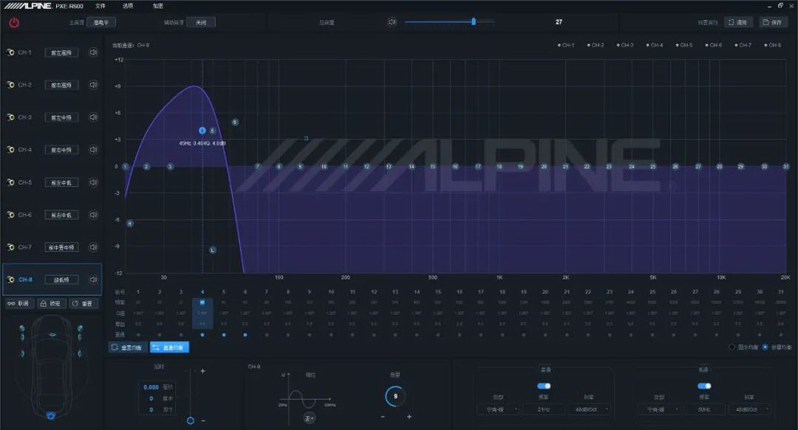Open the CH-8 speaker type selector

[61, 279]
